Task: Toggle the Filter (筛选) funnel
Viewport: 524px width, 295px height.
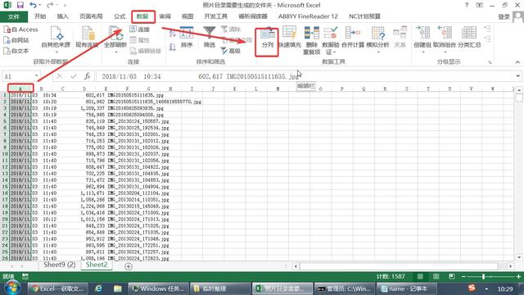Action: click(x=210, y=38)
